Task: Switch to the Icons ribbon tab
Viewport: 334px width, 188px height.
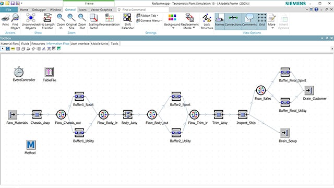Action: click(83, 9)
